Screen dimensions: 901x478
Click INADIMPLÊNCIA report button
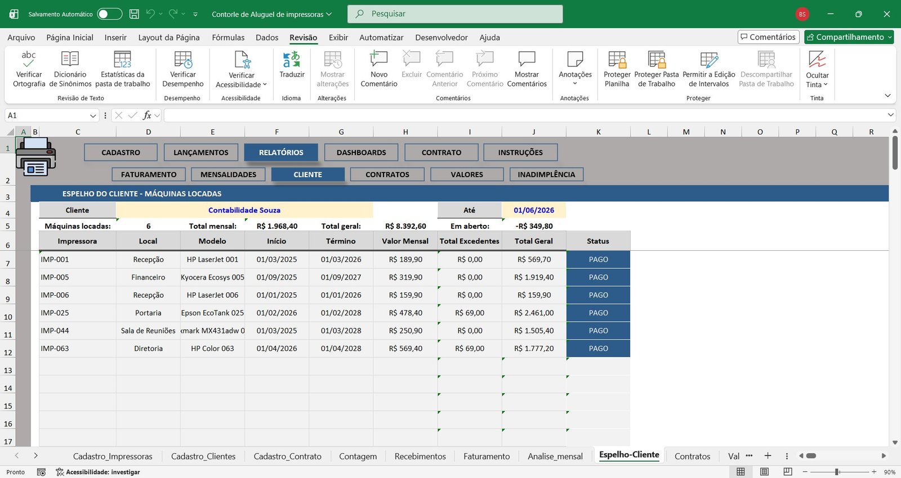(547, 174)
